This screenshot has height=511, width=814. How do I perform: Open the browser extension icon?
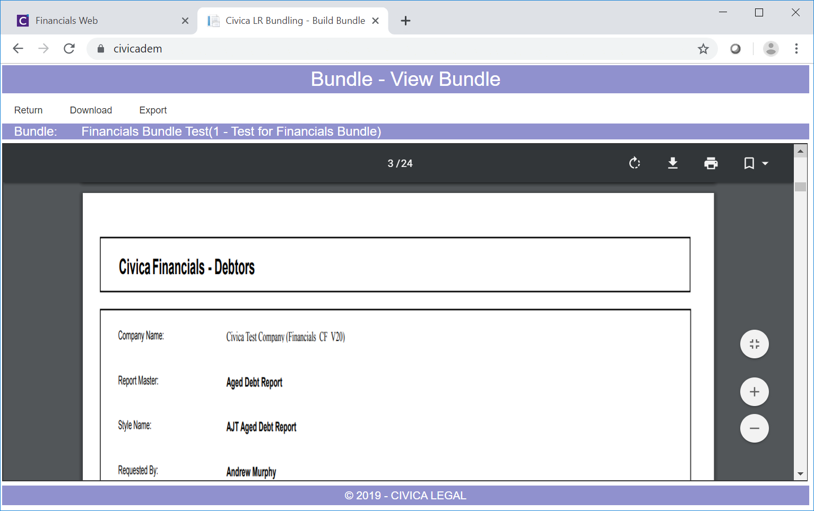coord(735,49)
